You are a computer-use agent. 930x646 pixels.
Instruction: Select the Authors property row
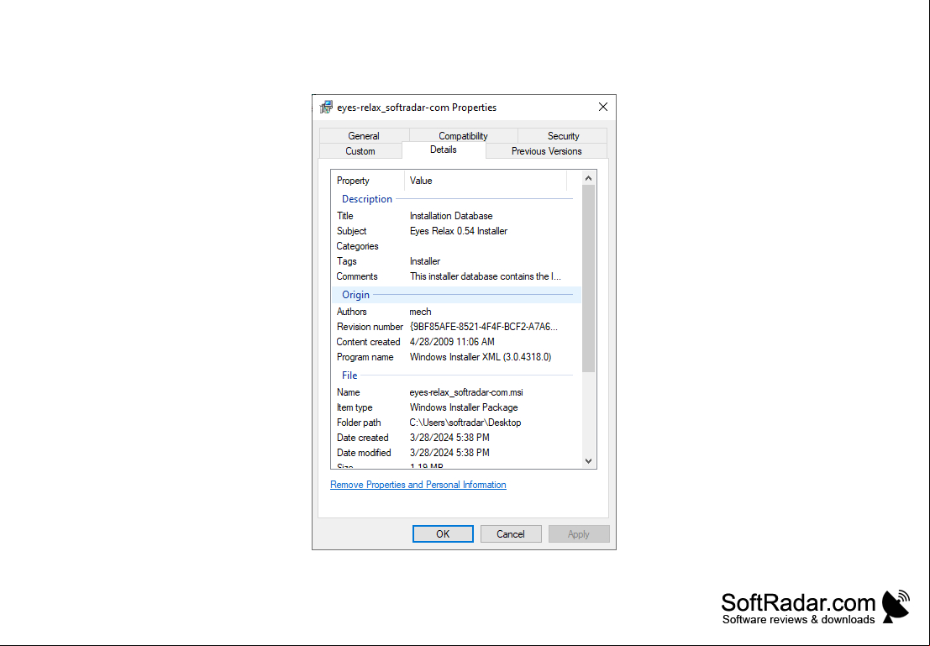(x=456, y=312)
